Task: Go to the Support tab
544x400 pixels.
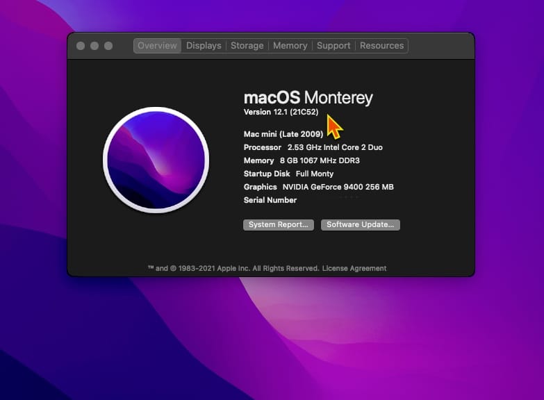Action: (x=333, y=46)
